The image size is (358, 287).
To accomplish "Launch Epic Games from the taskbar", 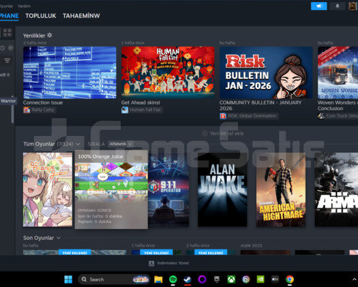I will click(217, 279).
